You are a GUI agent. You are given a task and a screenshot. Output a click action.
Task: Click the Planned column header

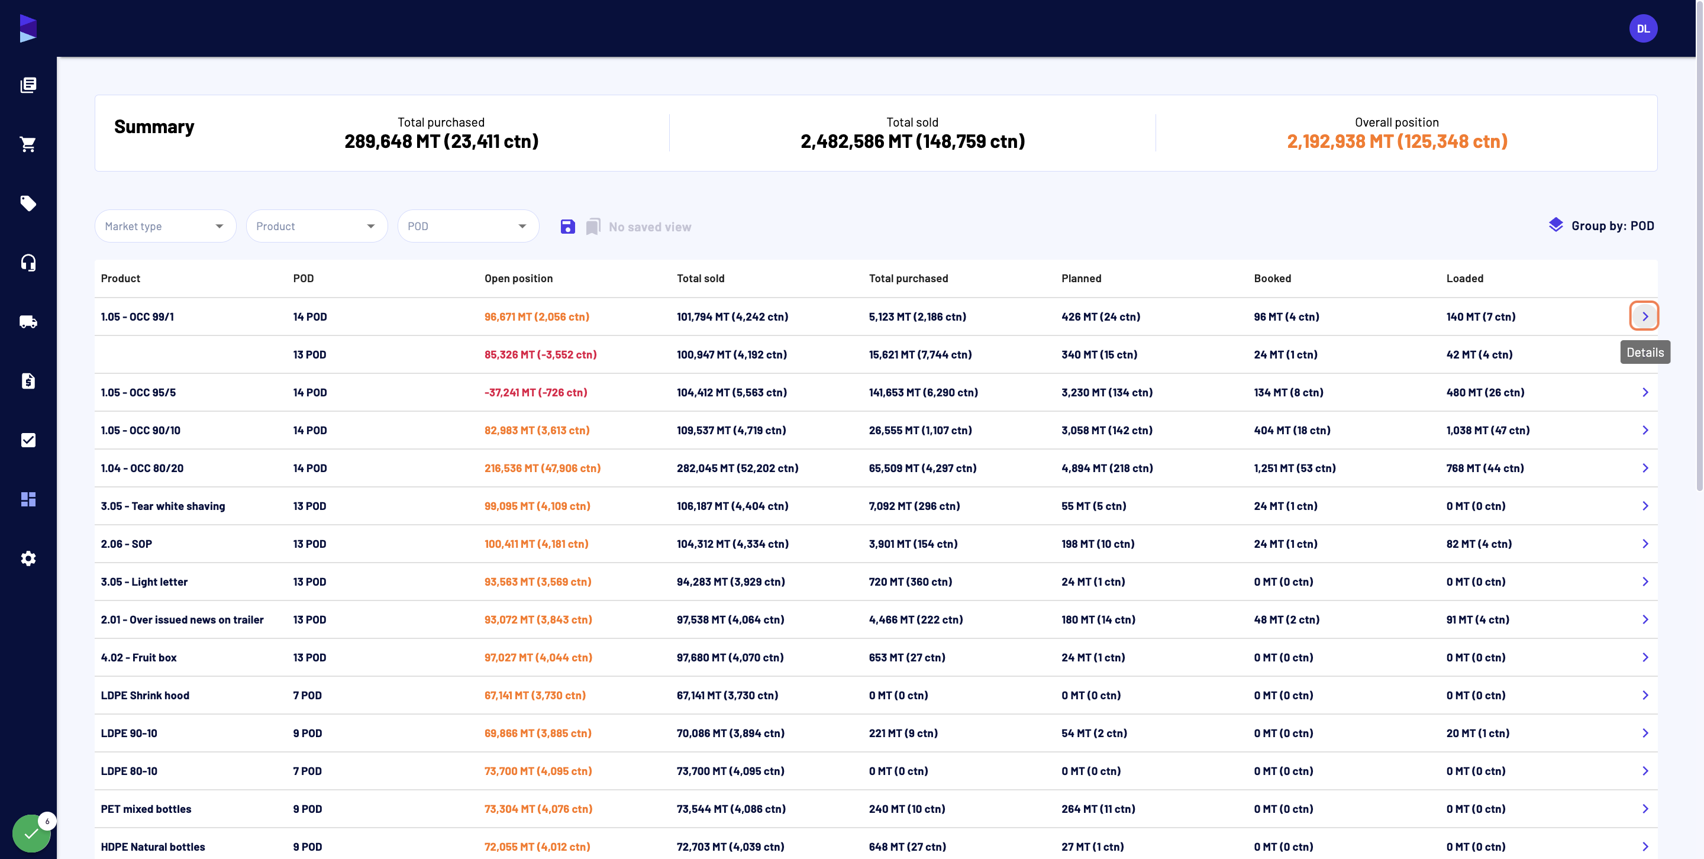point(1081,279)
